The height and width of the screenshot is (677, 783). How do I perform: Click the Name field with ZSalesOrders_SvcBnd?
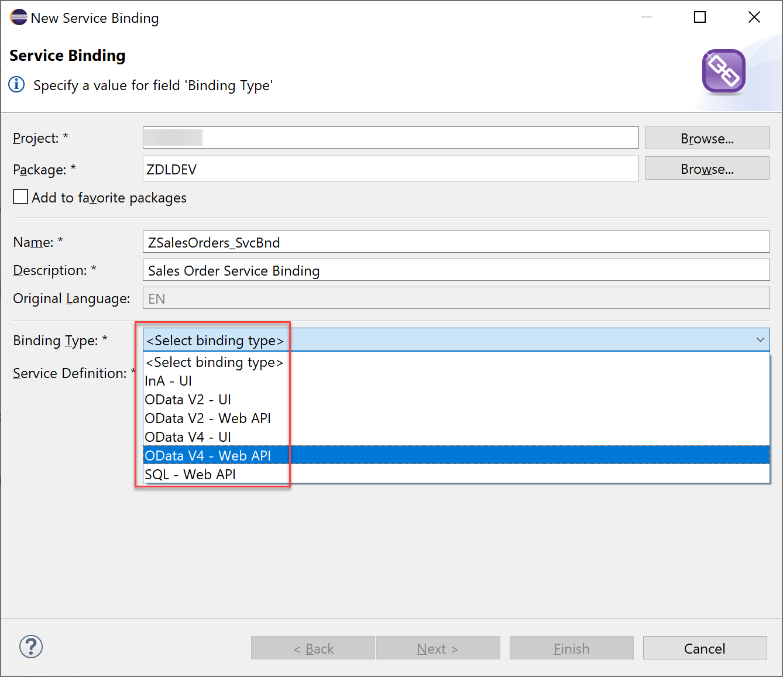click(456, 242)
